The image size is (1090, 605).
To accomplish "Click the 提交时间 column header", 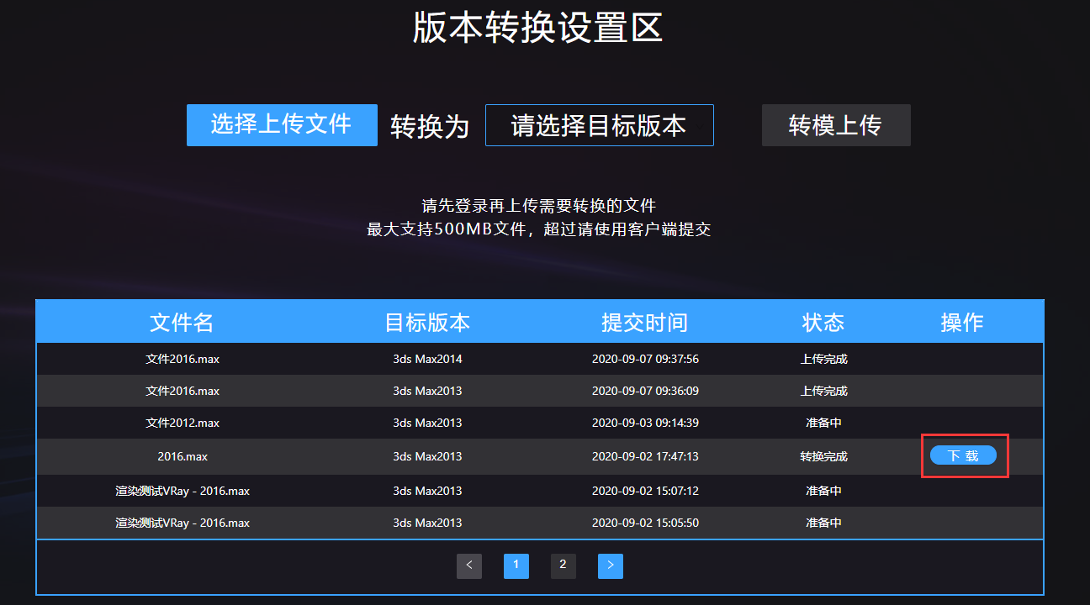I will (645, 322).
